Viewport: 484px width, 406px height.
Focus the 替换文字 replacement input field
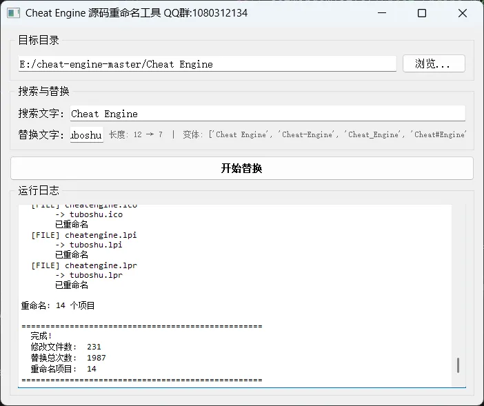[87, 135]
